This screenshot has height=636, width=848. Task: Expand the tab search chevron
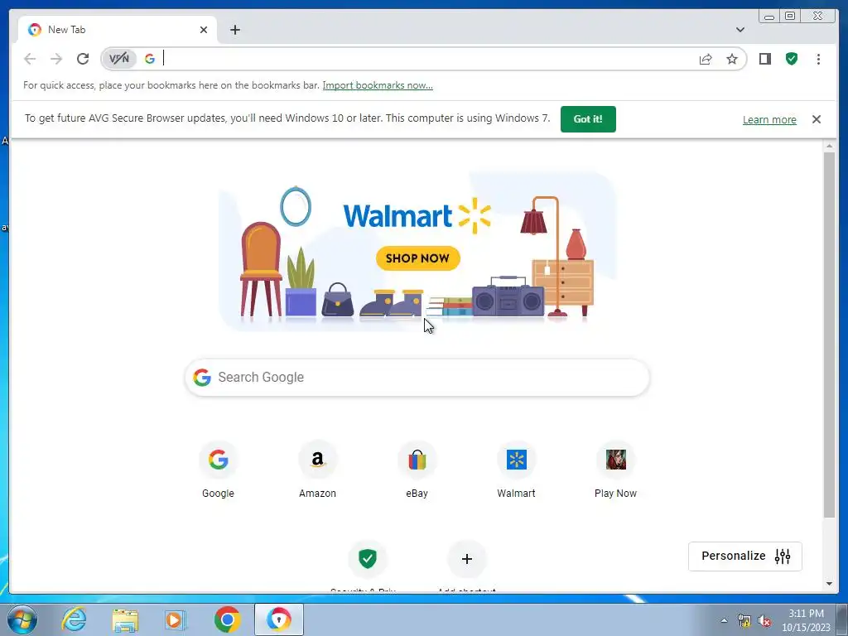tap(740, 30)
